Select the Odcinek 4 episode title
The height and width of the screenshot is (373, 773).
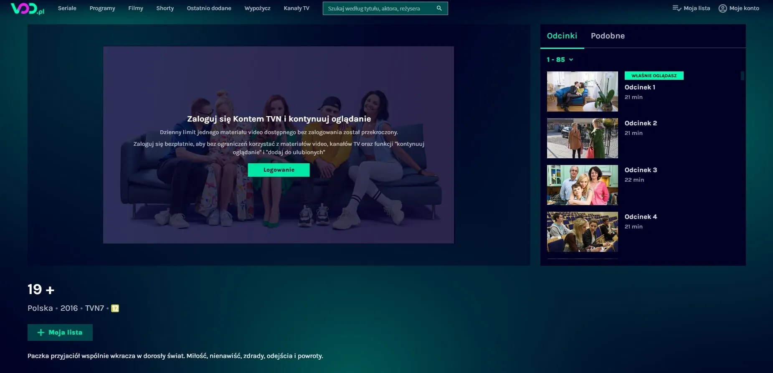point(640,217)
